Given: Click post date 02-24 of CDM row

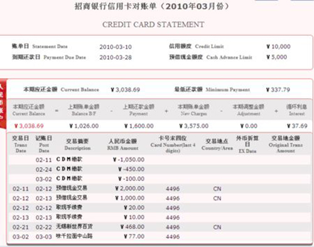Looking at the screenshot, I should point(43,169).
